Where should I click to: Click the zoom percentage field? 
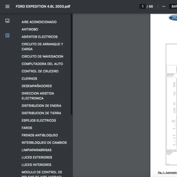coord(173,6)
